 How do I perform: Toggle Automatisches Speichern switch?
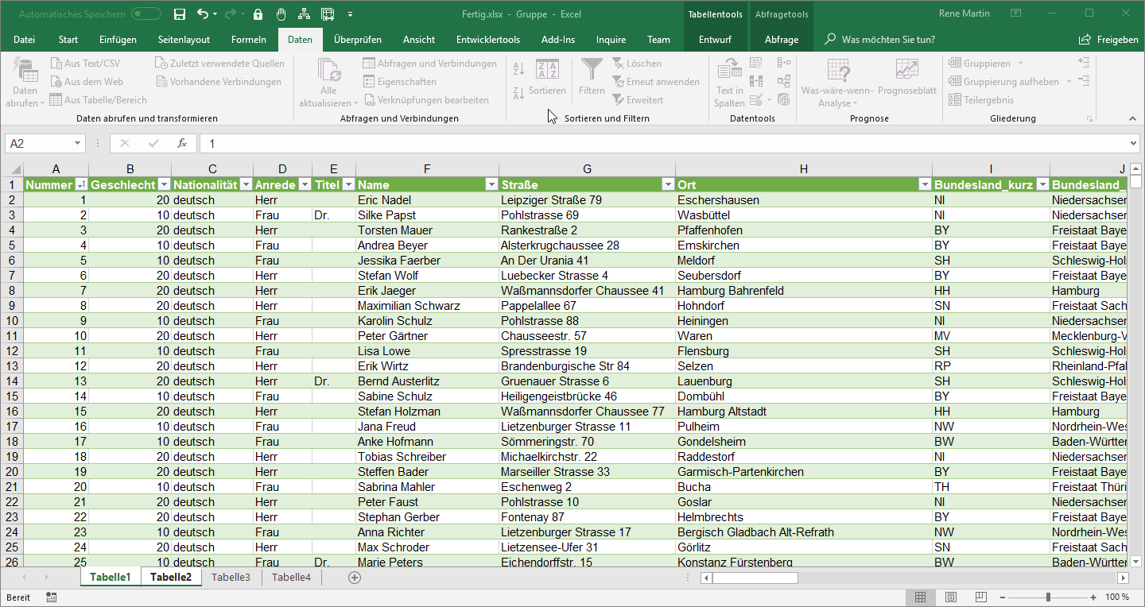146,14
